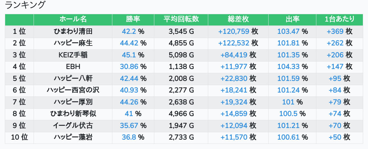This screenshot has height=149, width=368.
Task: Click the ハッピー藻岩 hall name
Action: click(x=73, y=137)
